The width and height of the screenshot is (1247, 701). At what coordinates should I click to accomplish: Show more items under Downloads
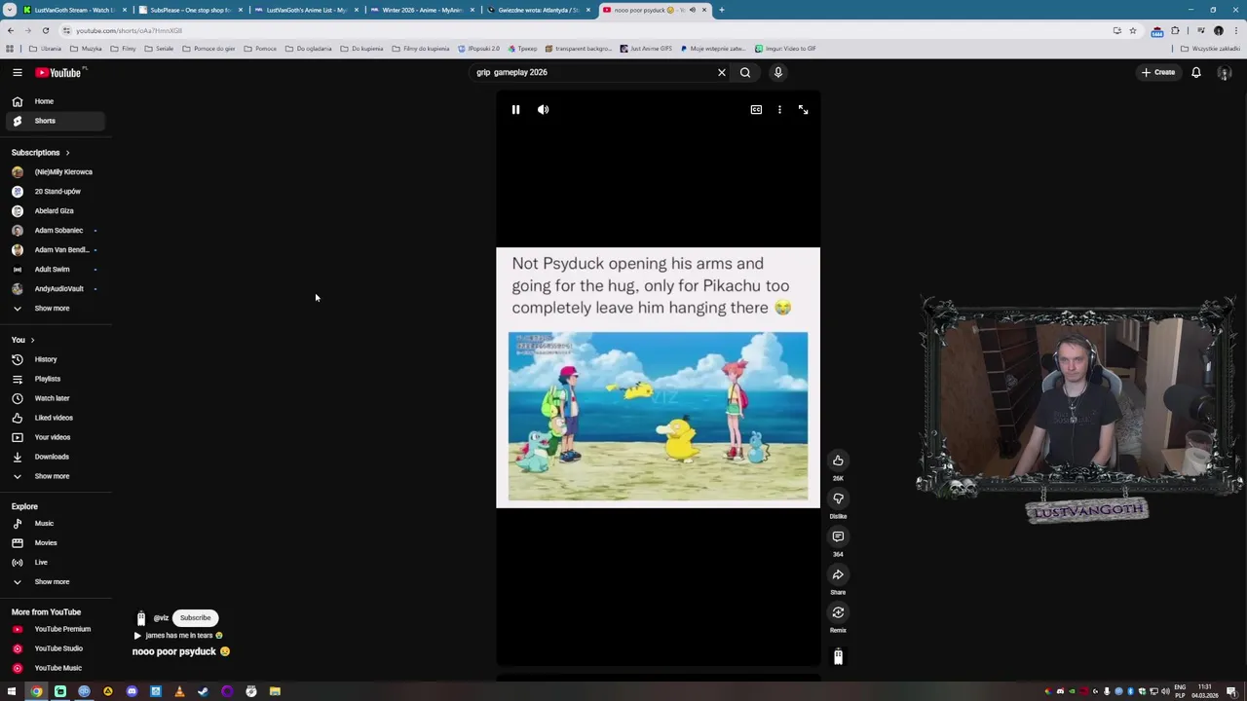click(54, 476)
